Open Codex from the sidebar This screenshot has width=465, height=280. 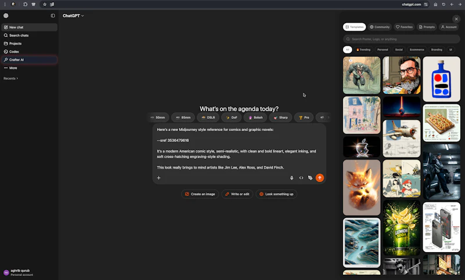(x=30, y=52)
